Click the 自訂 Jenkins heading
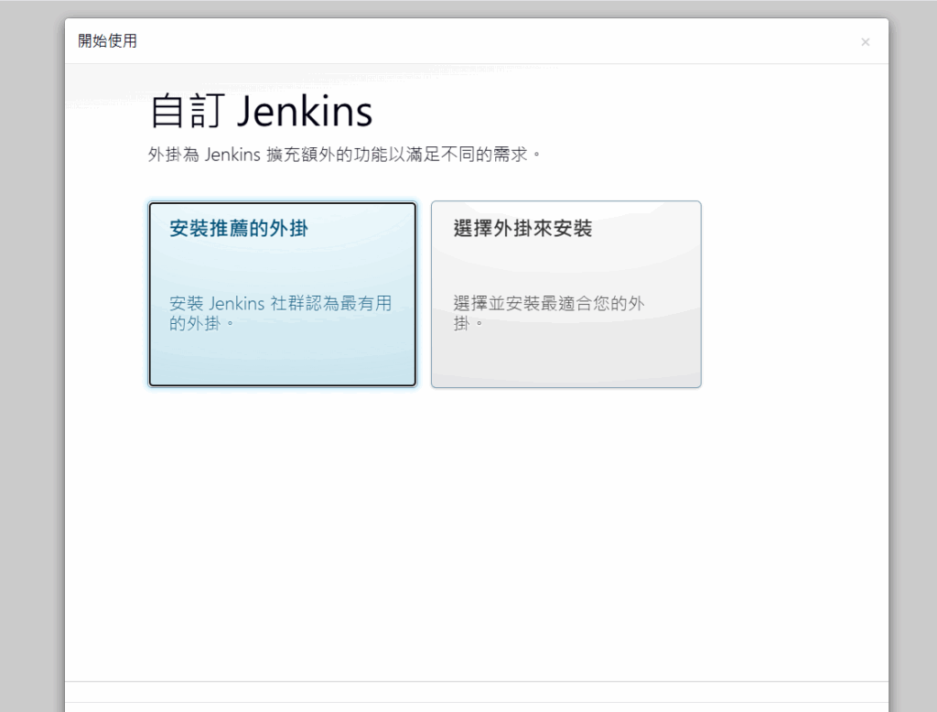 261,112
